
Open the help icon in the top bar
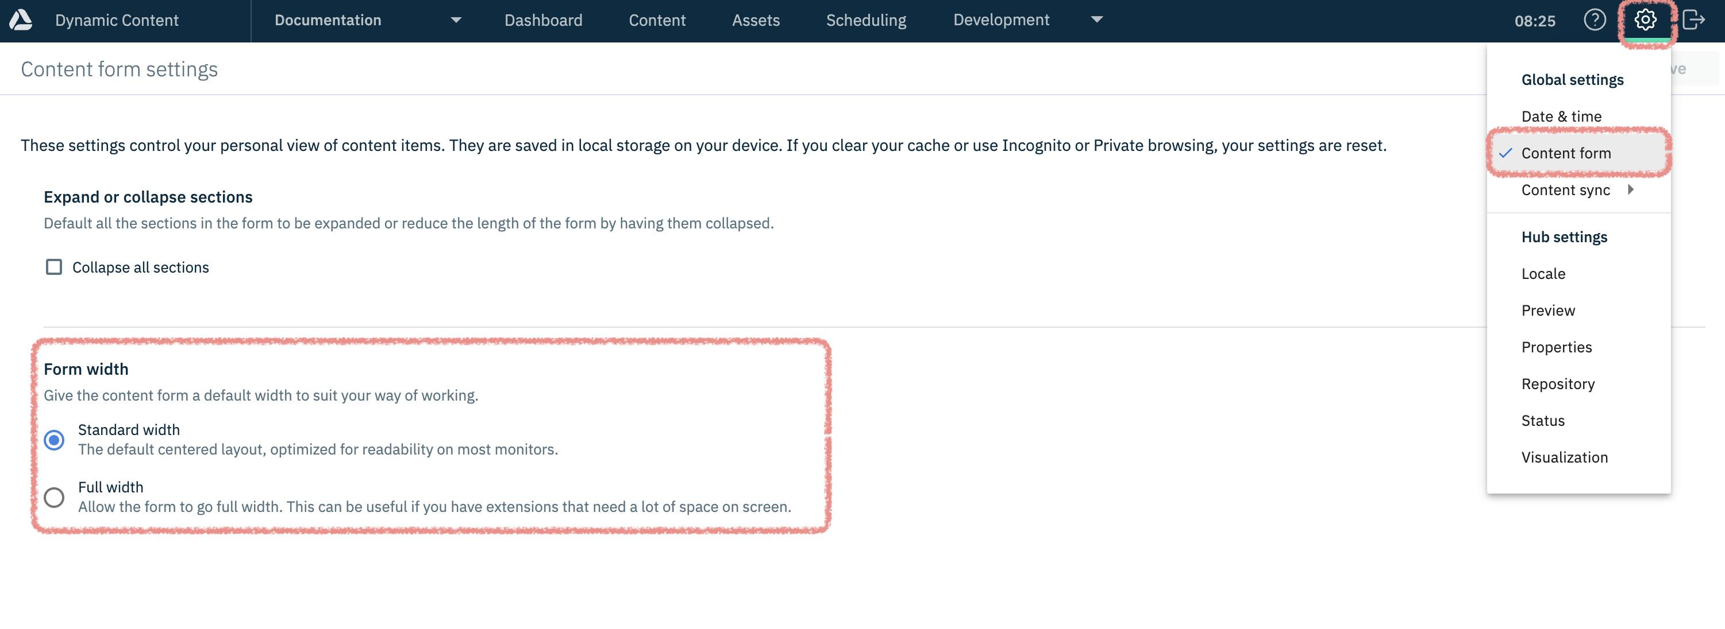(x=1596, y=20)
